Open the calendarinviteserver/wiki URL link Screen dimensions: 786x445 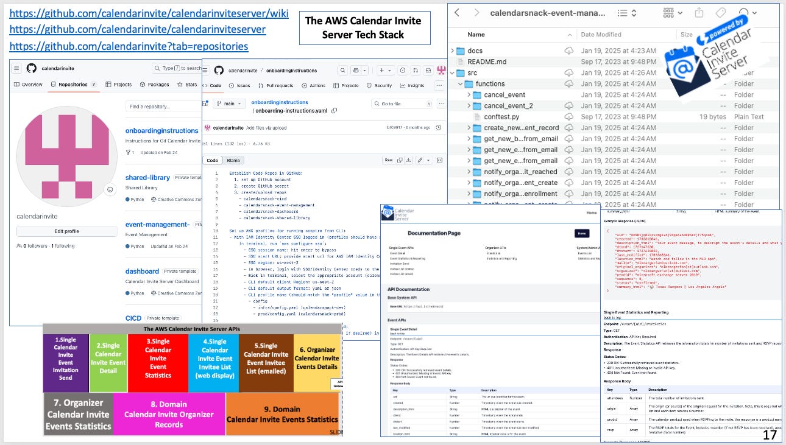pos(149,13)
